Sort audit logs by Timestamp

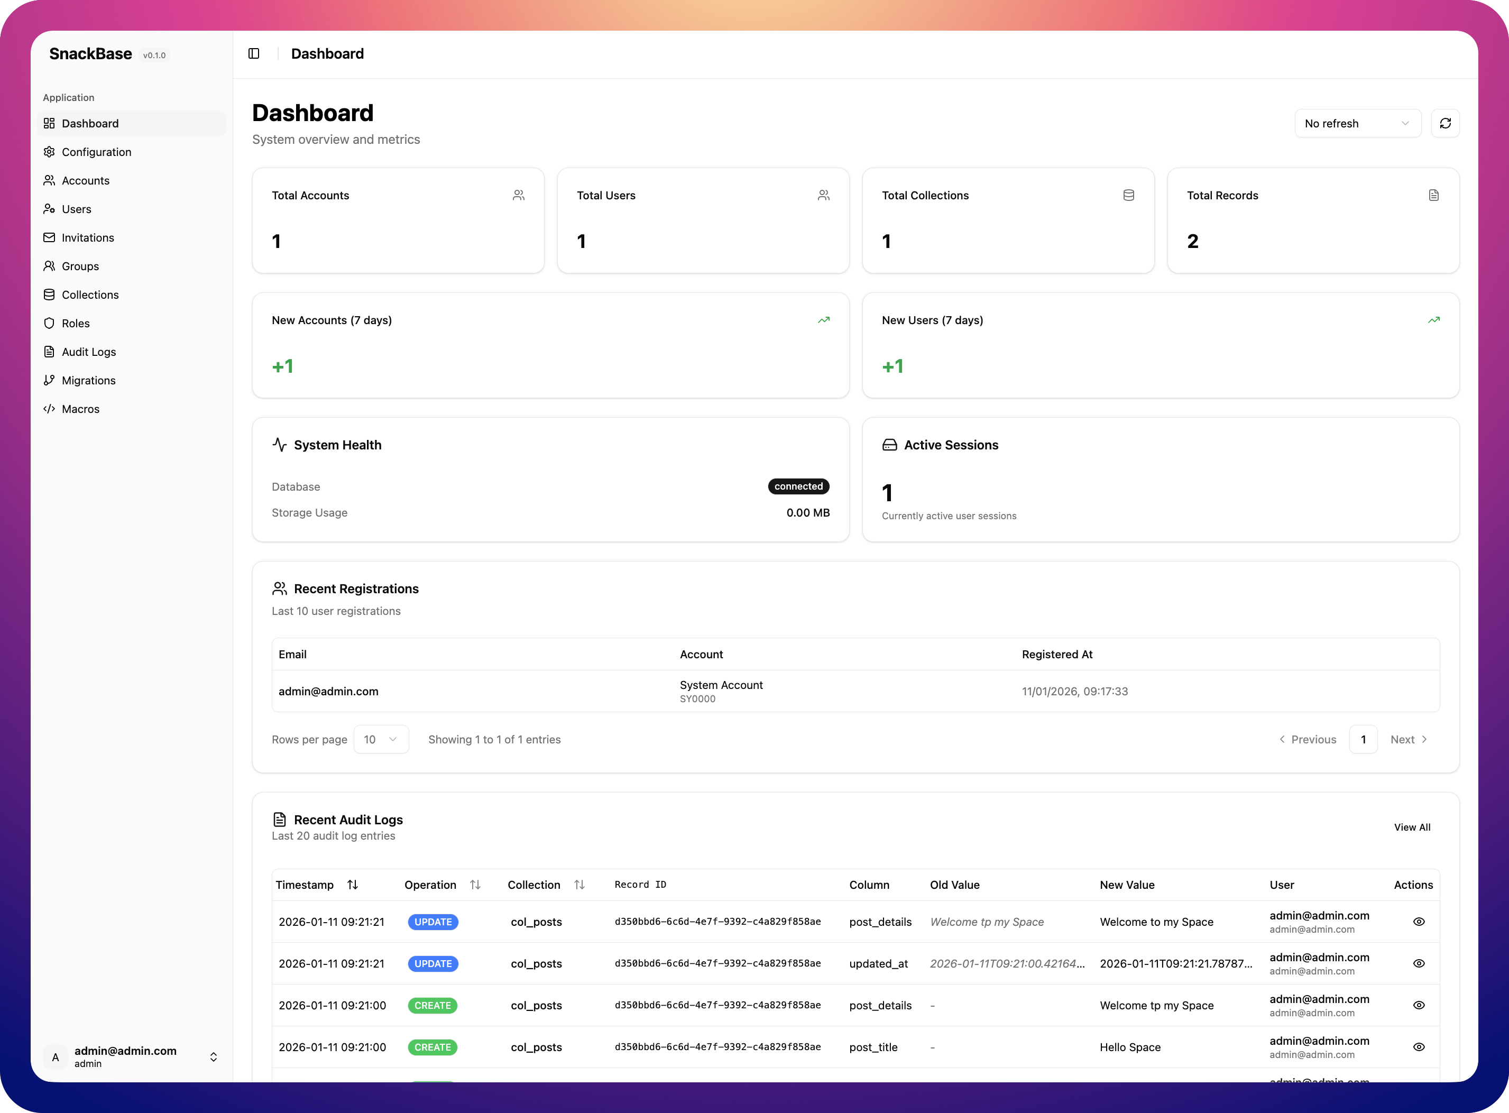pyautogui.click(x=353, y=885)
